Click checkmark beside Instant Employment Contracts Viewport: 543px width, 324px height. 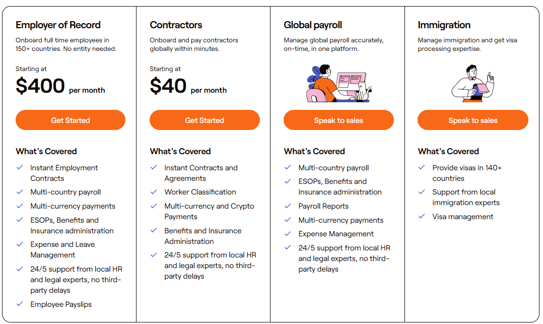20,167
